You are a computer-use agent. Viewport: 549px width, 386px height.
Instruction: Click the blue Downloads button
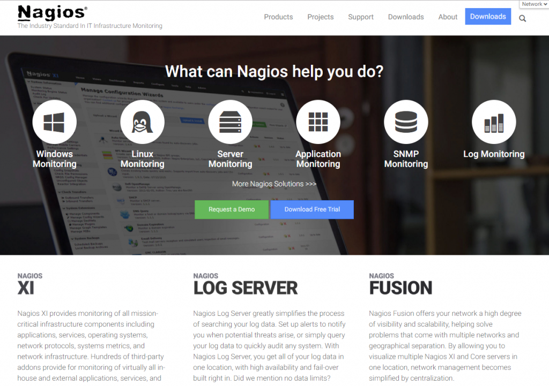click(x=488, y=17)
